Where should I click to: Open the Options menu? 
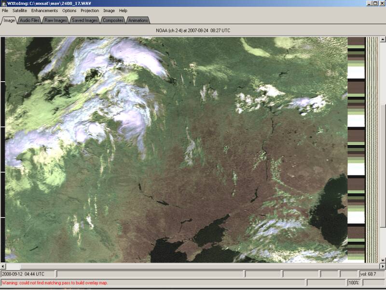coord(69,11)
